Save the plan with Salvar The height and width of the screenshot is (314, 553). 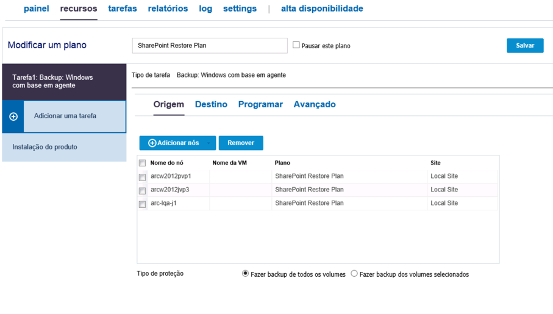pyautogui.click(x=525, y=46)
